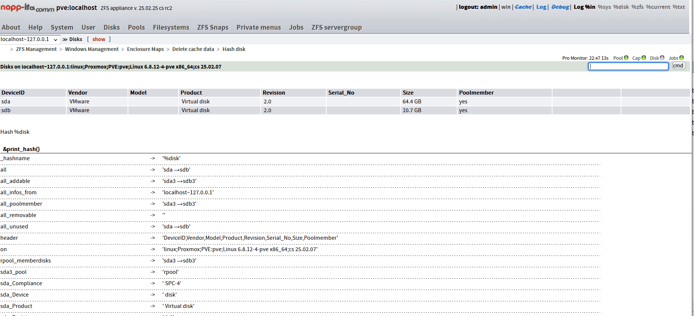
Task: Open the Hash disk submenu
Action: pyautogui.click(x=234, y=49)
